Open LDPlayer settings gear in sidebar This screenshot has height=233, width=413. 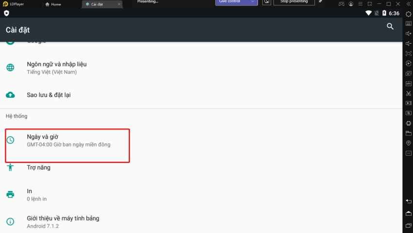408,14
